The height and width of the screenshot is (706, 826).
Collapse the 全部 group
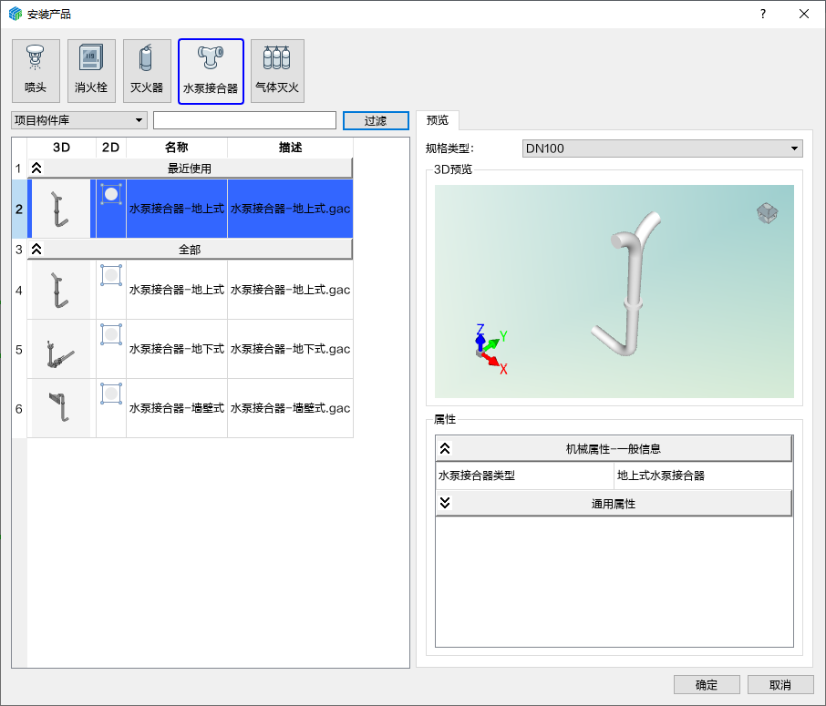point(36,249)
